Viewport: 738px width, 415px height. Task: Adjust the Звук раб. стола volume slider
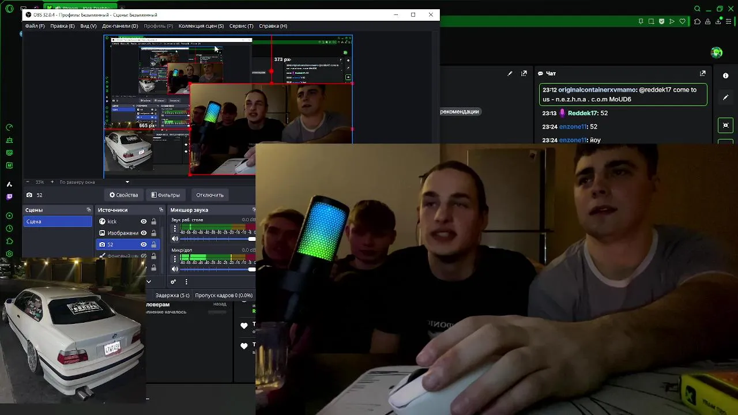(x=217, y=239)
